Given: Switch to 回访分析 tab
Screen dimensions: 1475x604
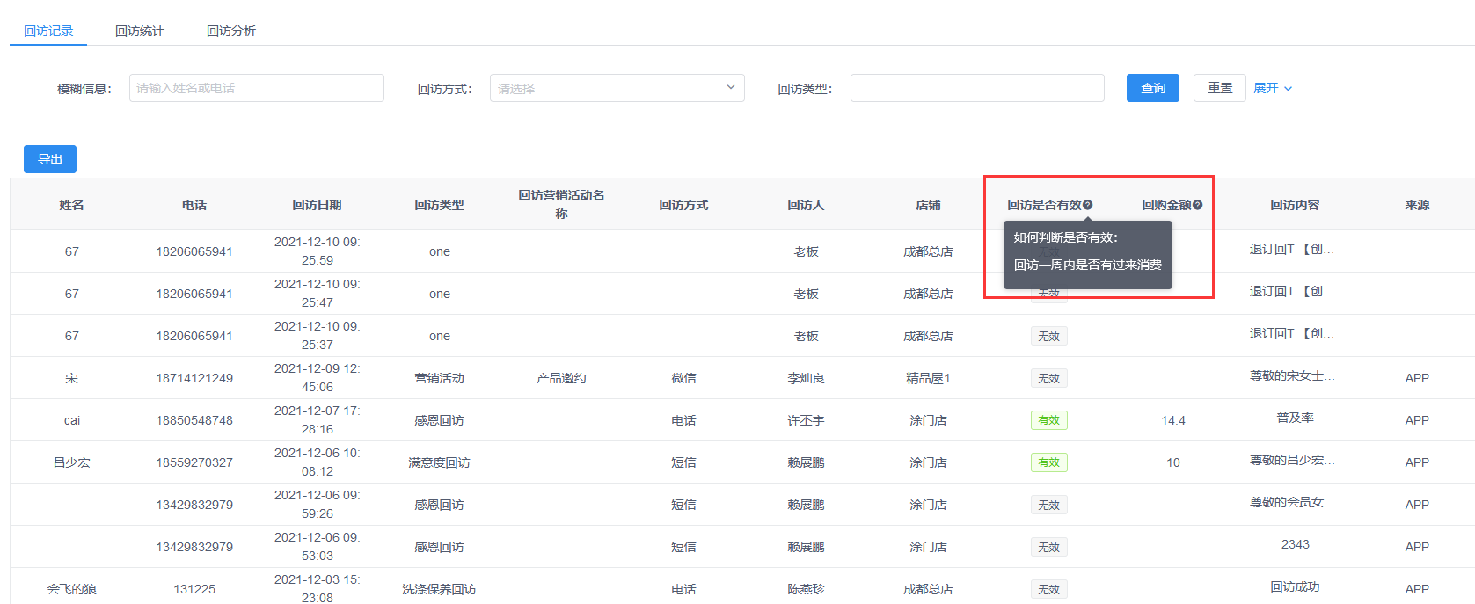Looking at the screenshot, I should click(231, 31).
